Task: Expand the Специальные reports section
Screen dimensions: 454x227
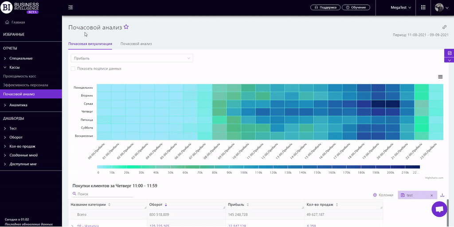Action: pyautogui.click(x=20, y=58)
